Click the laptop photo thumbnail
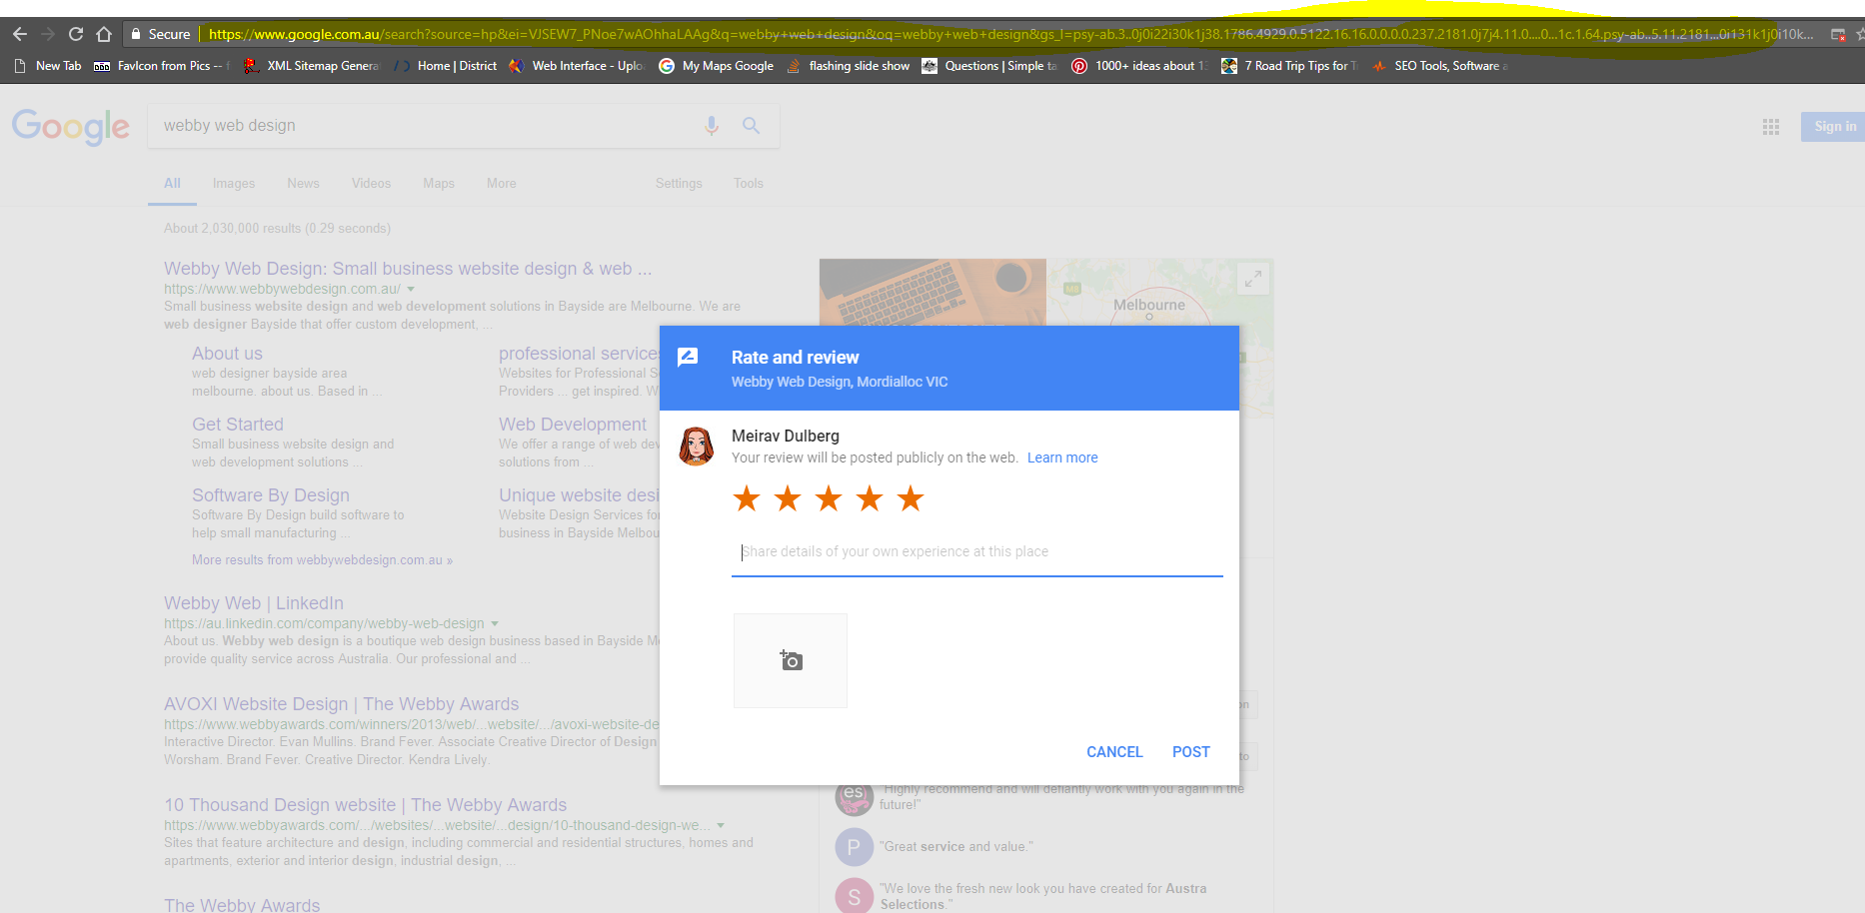Screen dimensions: 1865x913 point(932,292)
